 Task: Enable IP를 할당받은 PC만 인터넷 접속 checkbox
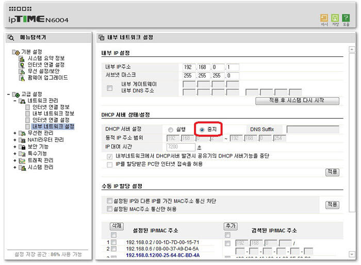point(109,164)
